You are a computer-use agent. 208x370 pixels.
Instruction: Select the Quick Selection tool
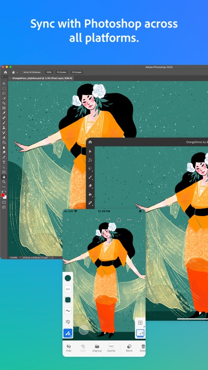pos(4,98)
